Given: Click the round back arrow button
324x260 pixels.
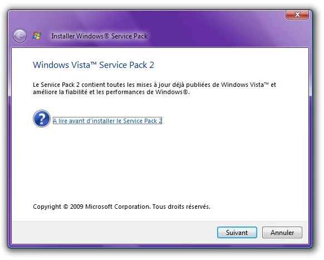Looking at the screenshot, I should pos(19,36).
